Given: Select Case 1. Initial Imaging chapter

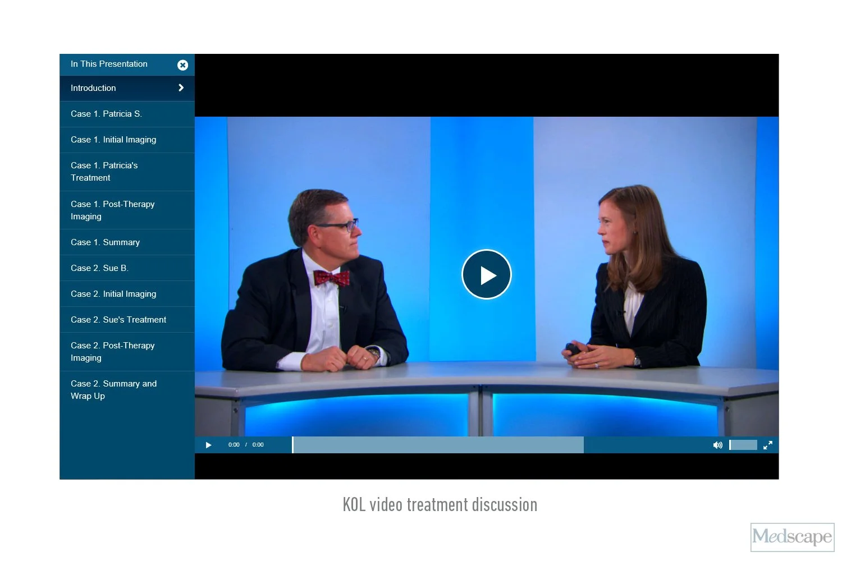Looking at the screenshot, I should tap(127, 140).
